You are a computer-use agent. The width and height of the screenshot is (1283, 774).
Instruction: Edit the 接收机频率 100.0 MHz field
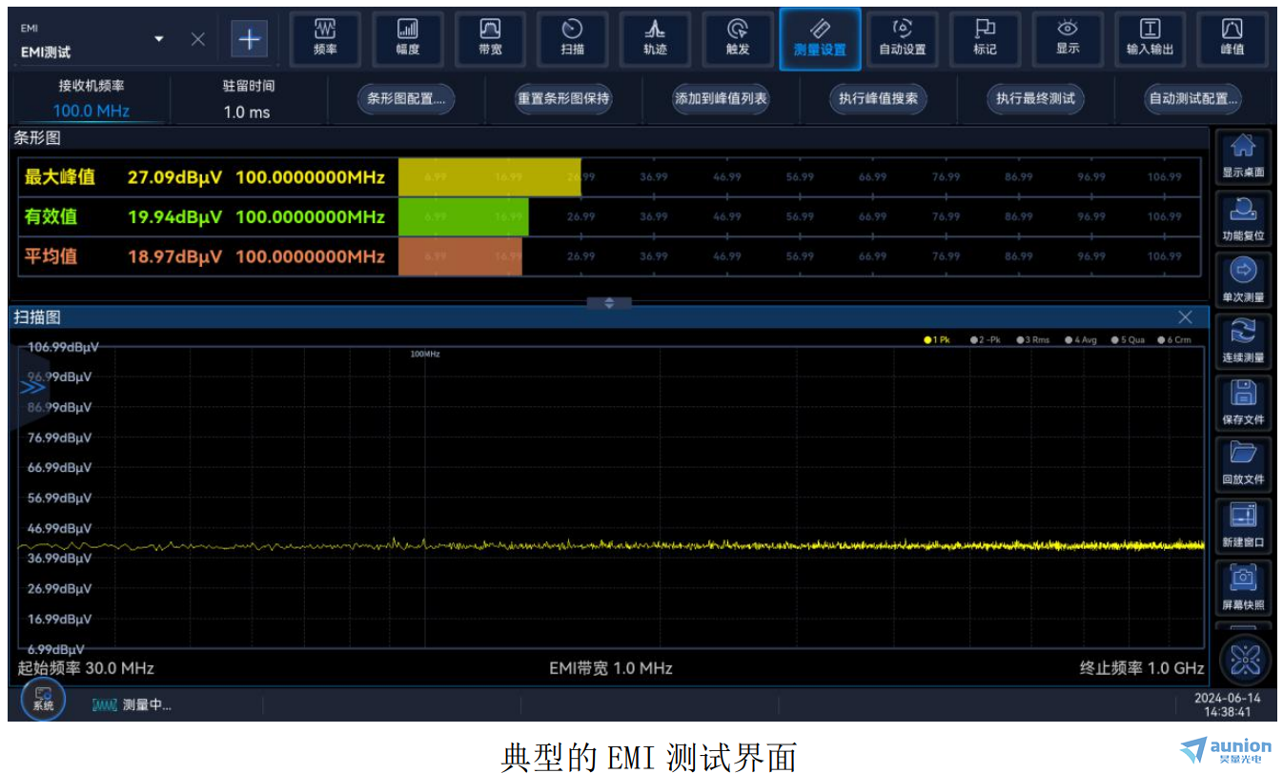coord(91,111)
